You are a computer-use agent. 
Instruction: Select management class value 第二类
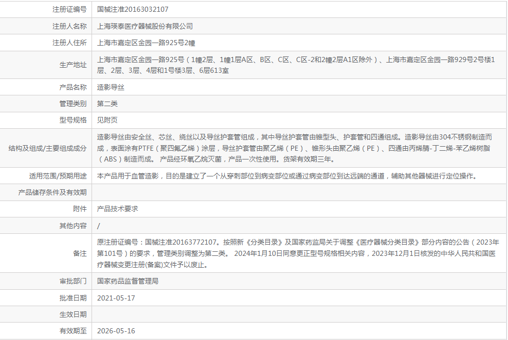(107, 104)
